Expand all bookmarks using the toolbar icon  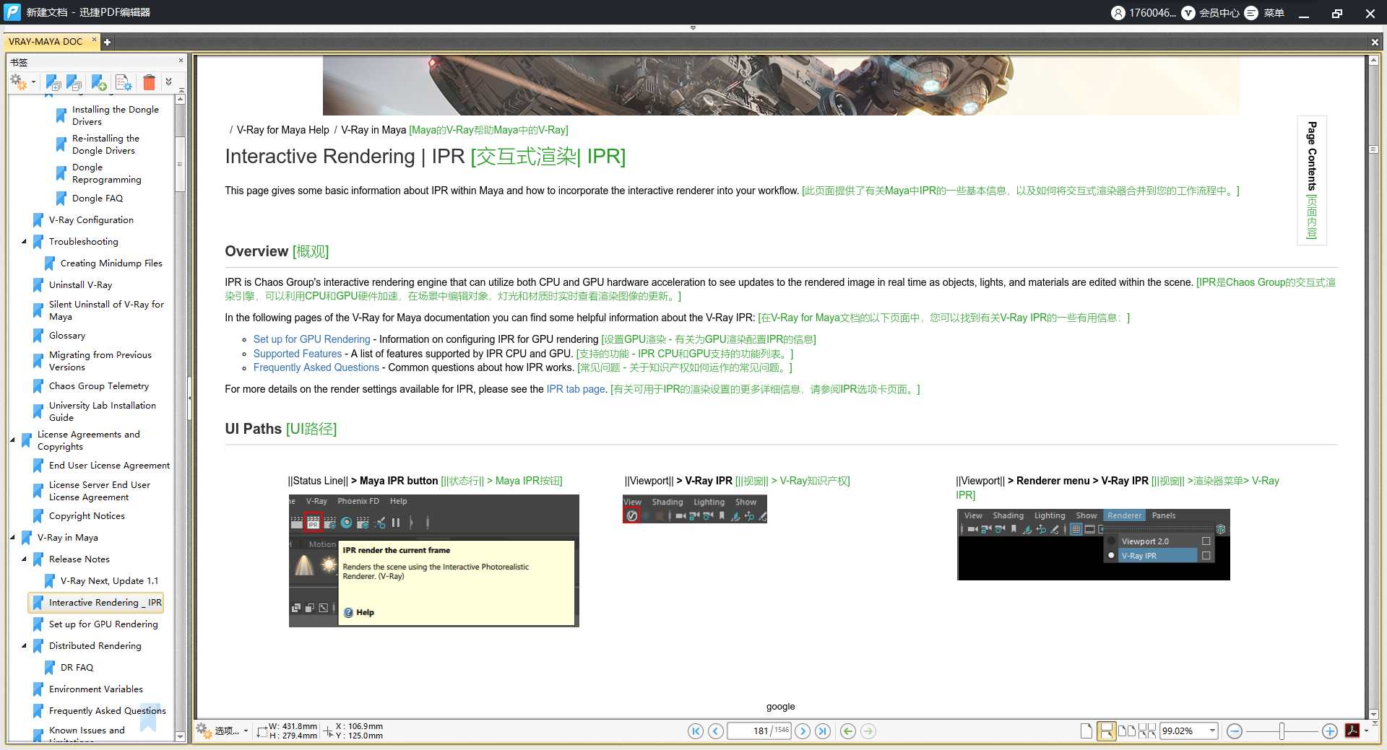click(53, 82)
